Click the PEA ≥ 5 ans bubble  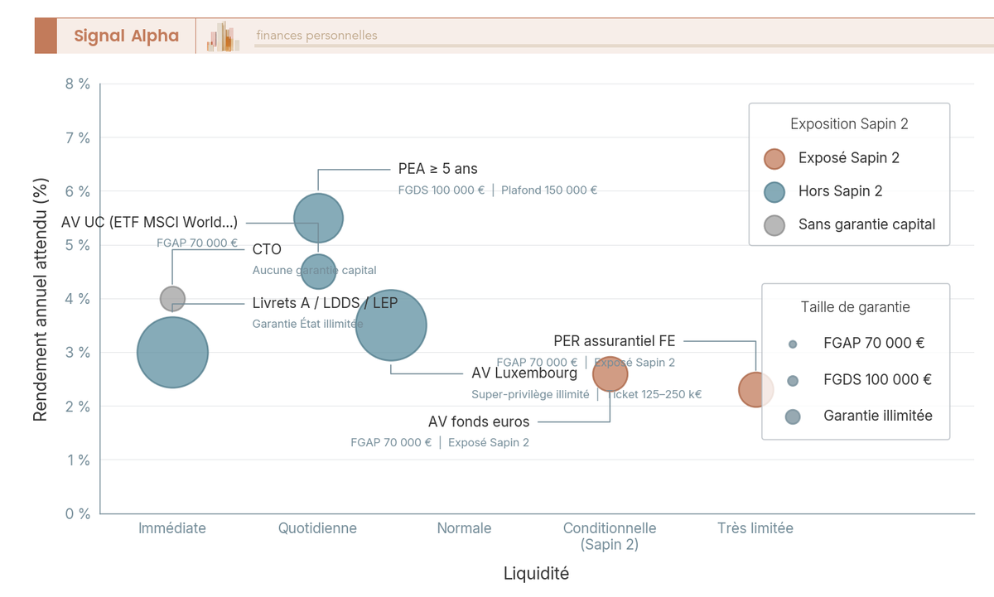(318, 218)
